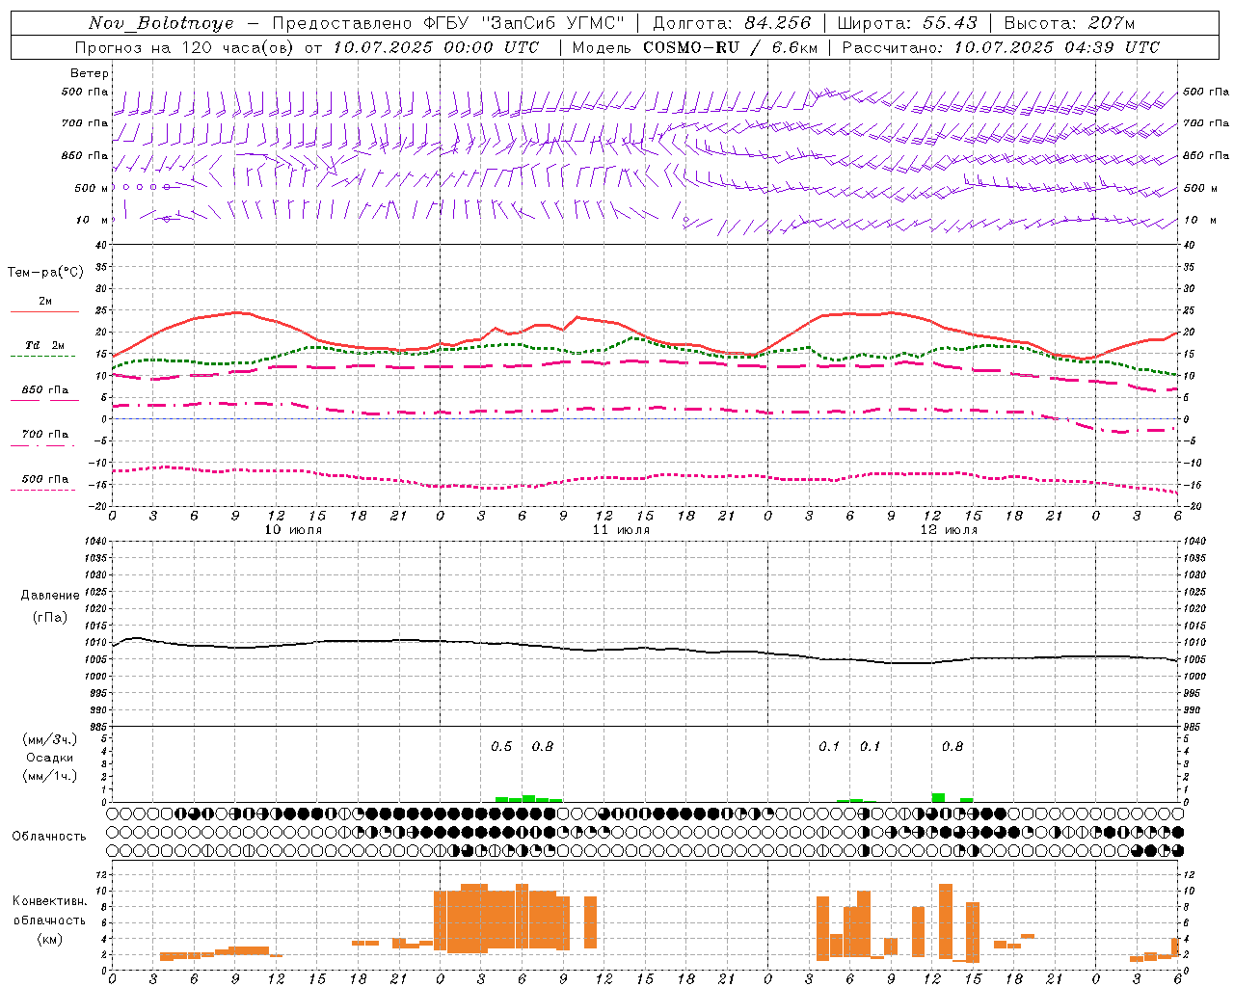Click the Долгота: 84.256 longitude value
1234x987 pixels.
click(732, 23)
